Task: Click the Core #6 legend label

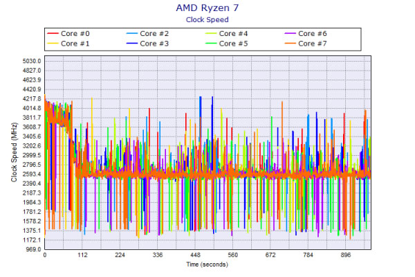Action: tap(313, 34)
